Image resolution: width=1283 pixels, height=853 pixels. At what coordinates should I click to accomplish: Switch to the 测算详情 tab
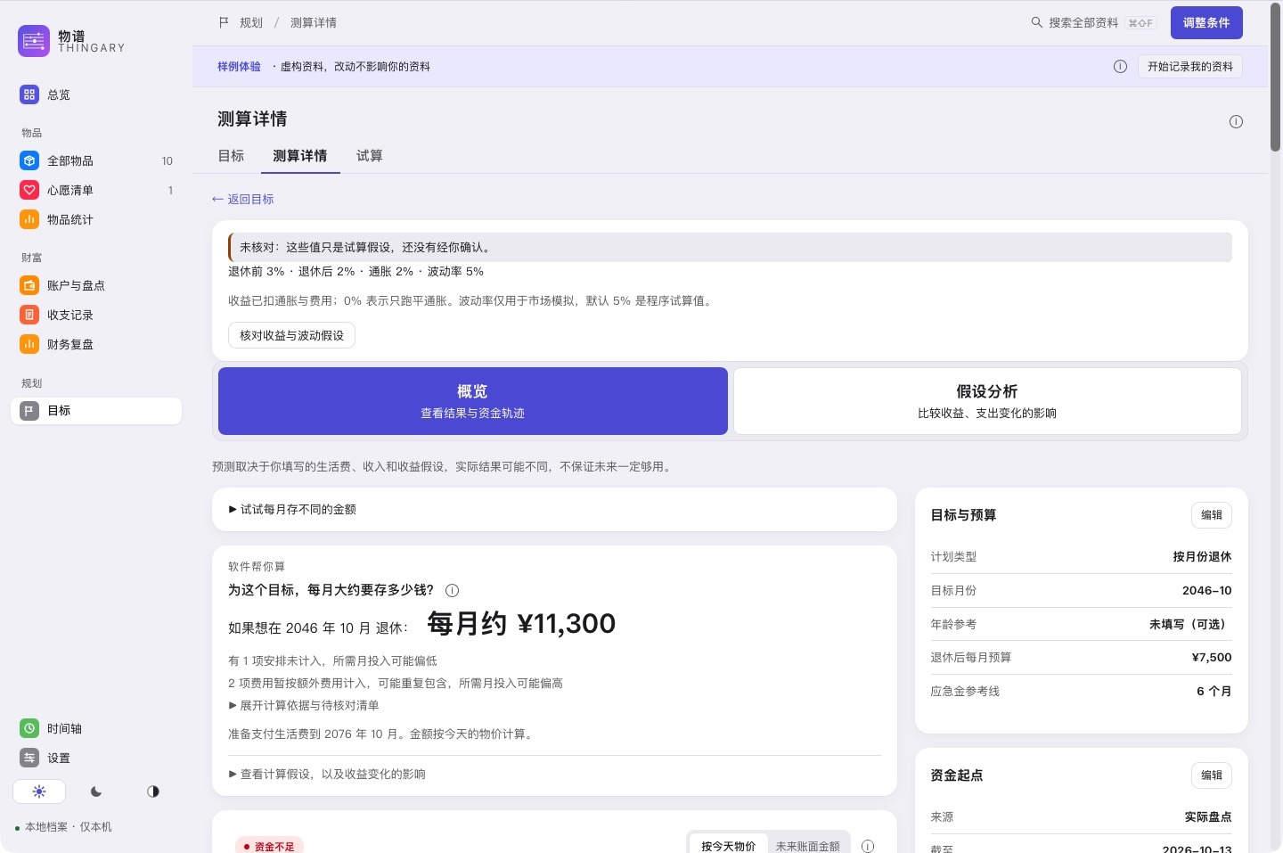(300, 156)
